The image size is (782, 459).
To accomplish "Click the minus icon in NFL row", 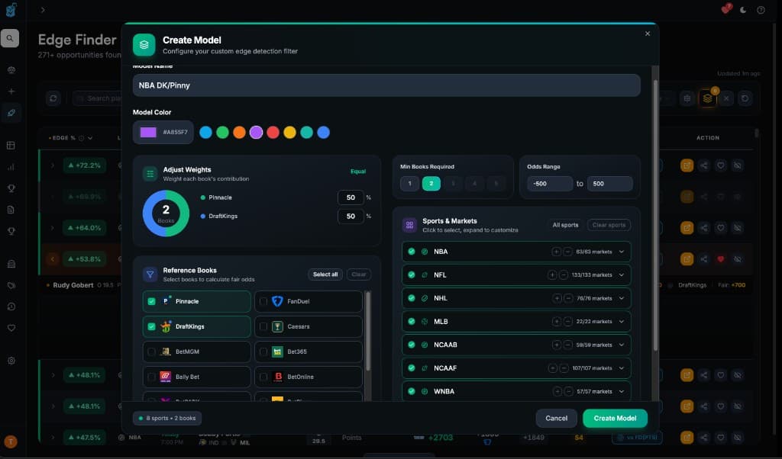I will (563, 274).
